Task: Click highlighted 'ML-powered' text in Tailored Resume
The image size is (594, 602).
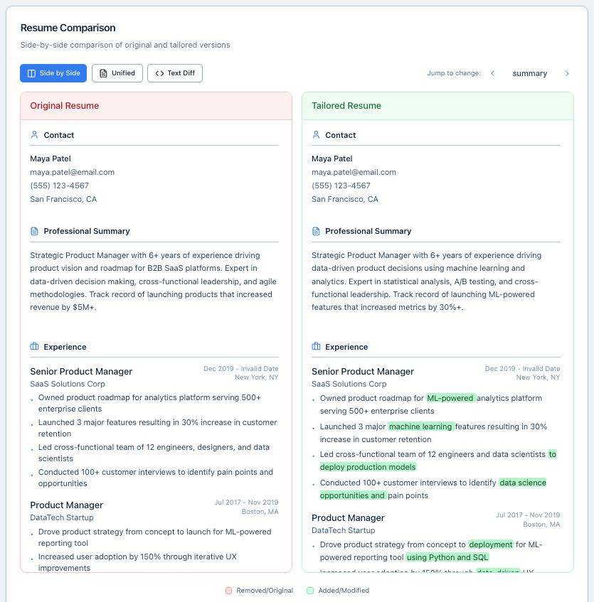Action: click(x=450, y=398)
